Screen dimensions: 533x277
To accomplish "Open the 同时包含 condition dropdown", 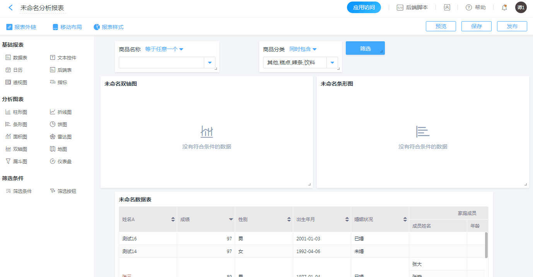I will [x=303, y=49].
